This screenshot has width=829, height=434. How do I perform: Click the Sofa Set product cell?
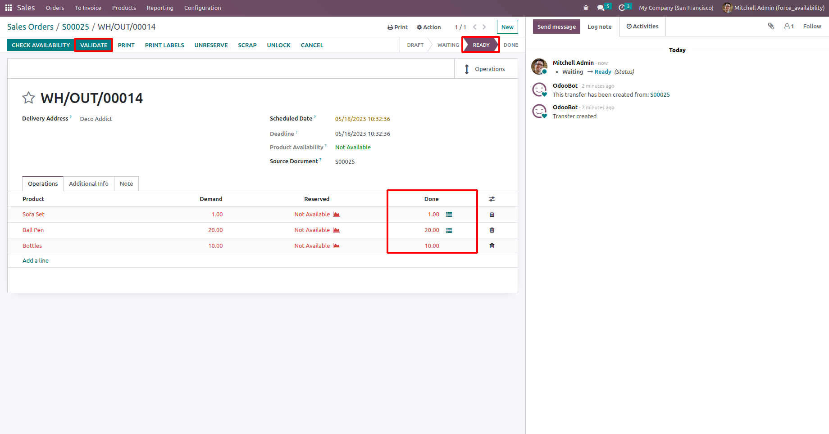pyautogui.click(x=33, y=215)
